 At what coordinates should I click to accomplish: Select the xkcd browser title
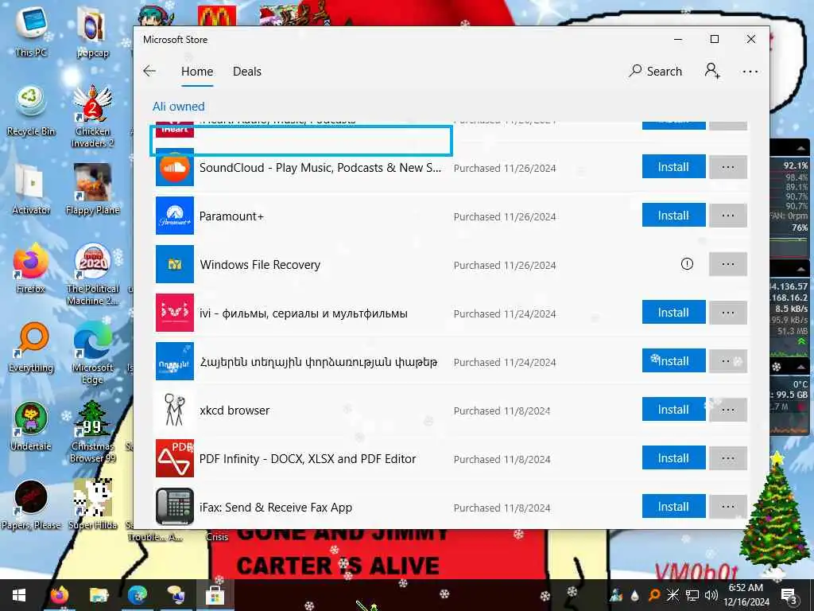[235, 410]
